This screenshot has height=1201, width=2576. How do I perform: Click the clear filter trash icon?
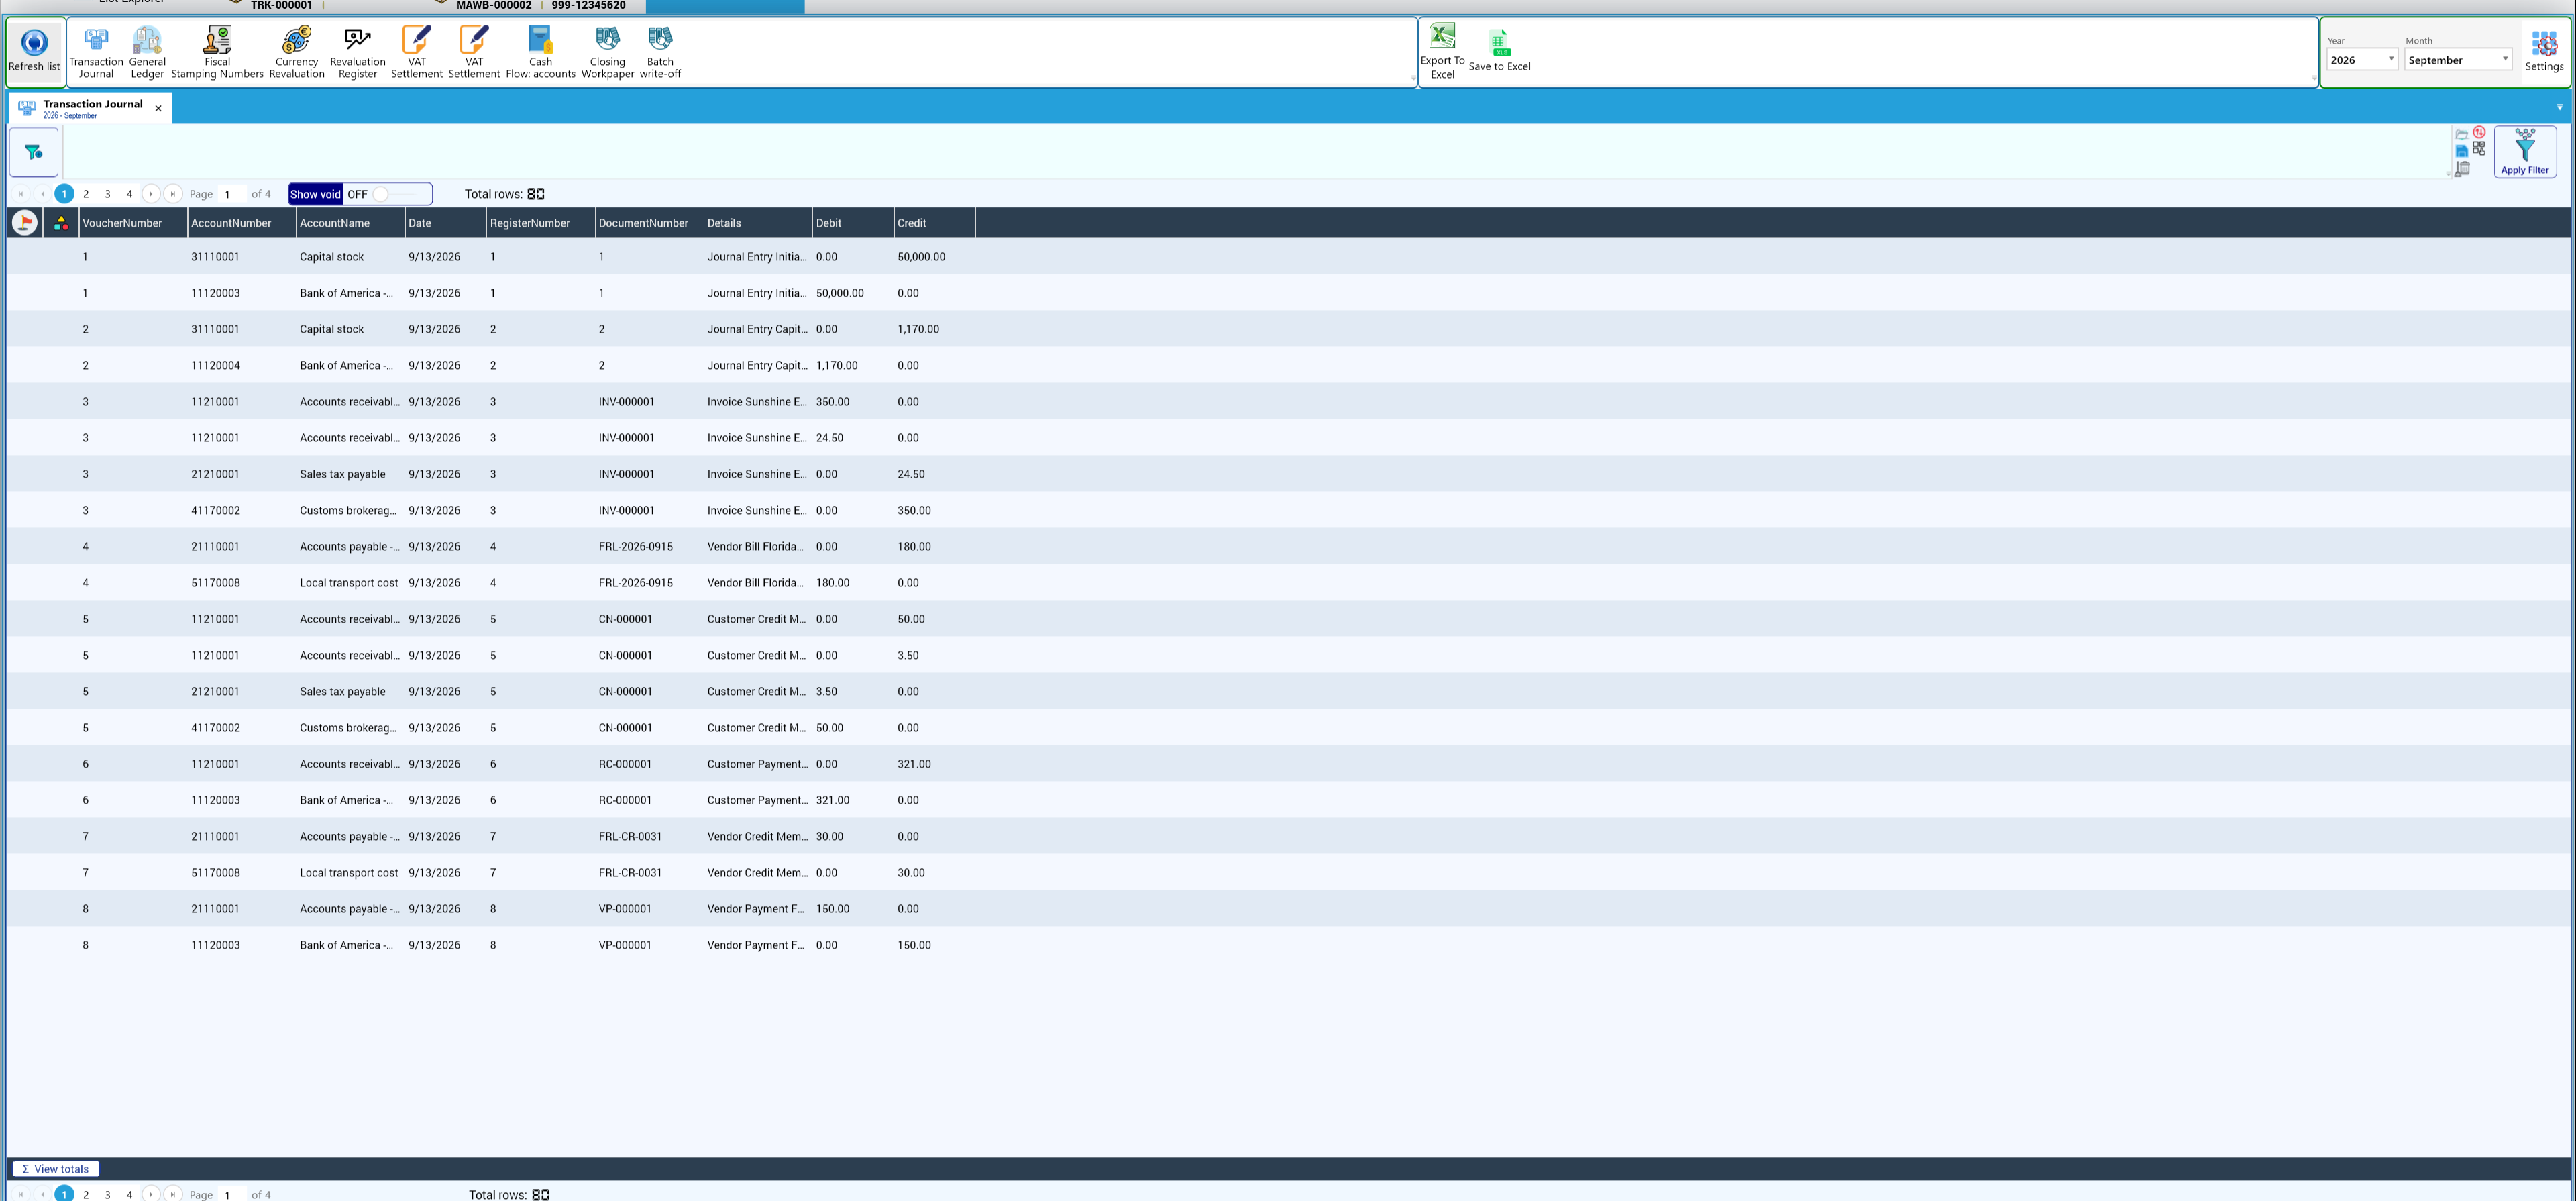pos(2462,169)
